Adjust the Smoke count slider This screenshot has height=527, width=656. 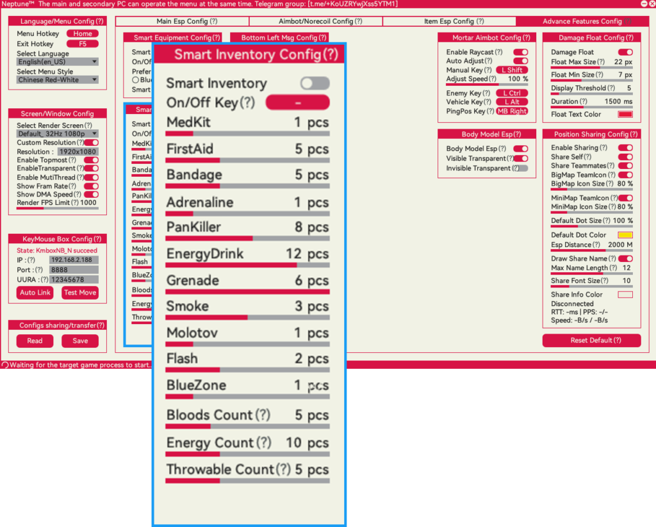(247, 318)
